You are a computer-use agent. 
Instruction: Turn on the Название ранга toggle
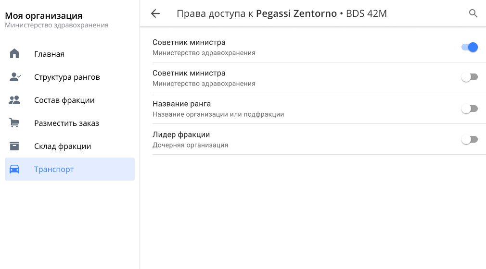point(469,109)
